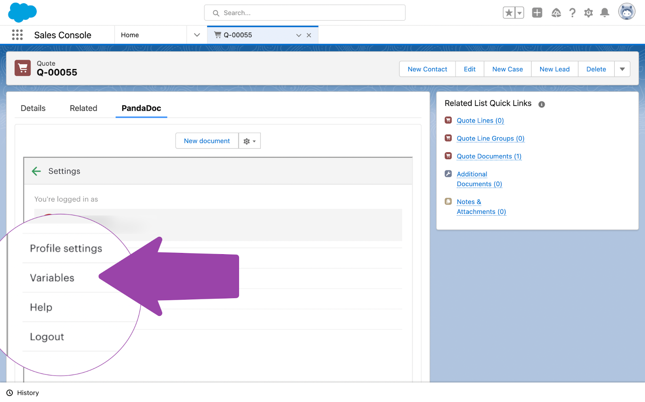Click the Quote Lines list icon
This screenshot has width=645, height=402.
coord(448,120)
